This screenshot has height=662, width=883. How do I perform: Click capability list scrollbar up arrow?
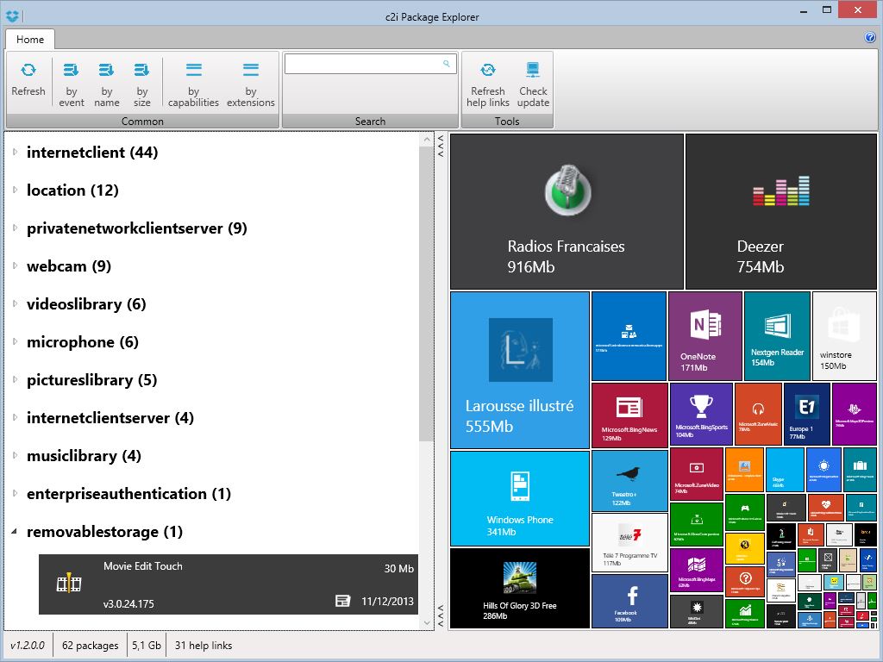coord(426,139)
